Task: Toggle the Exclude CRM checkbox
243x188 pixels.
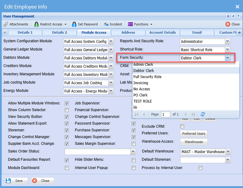Action: pos(182,126)
